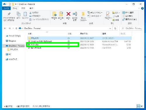Click Invert Selection in ribbon
The height and width of the screenshot is (110, 146).
(x=130, y=19)
